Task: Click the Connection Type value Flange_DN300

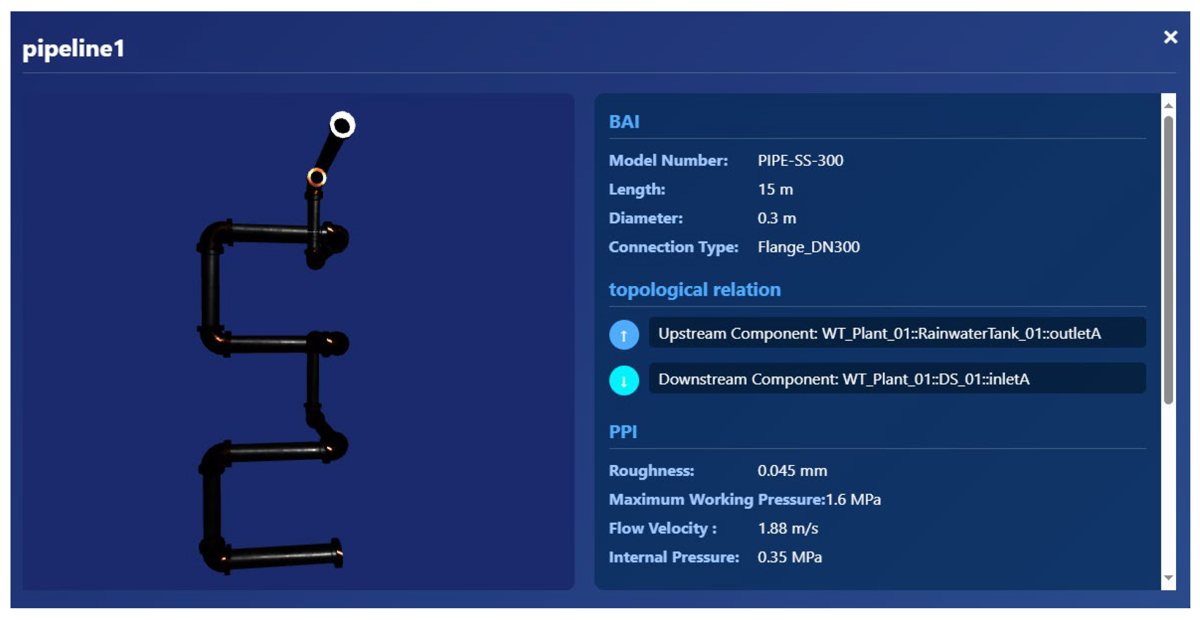Action: point(808,247)
